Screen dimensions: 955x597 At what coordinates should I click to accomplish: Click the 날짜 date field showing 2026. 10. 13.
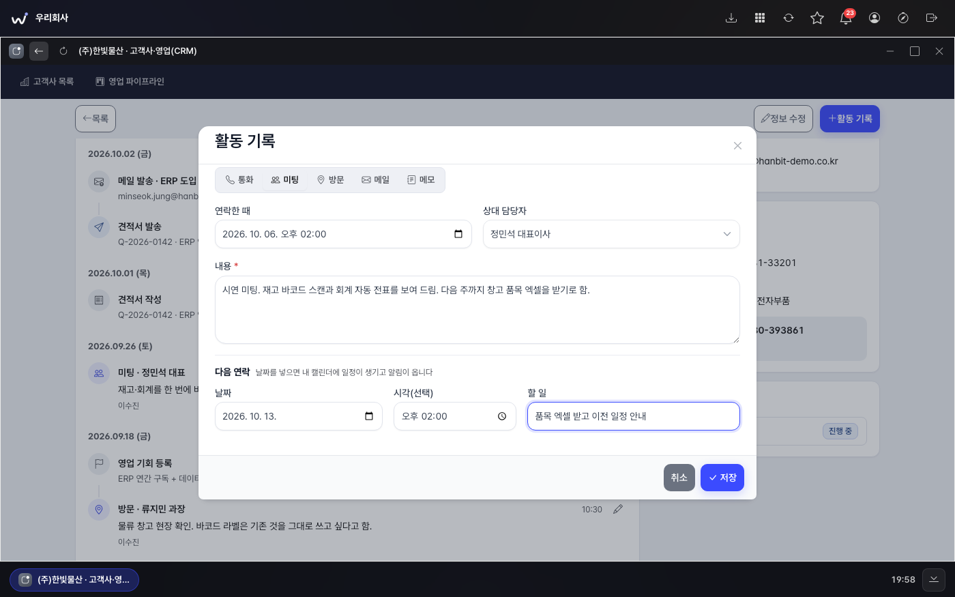click(x=299, y=416)
